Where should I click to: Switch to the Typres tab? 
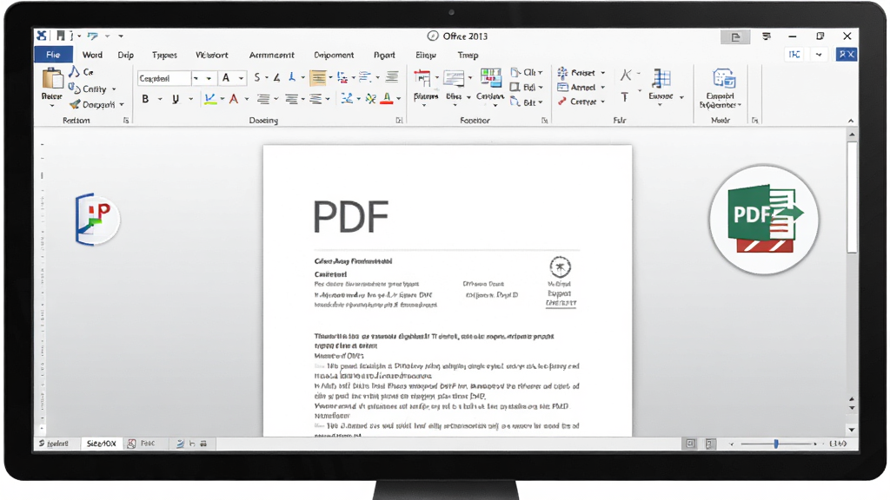pyautogui.click(x=164, y=55)
